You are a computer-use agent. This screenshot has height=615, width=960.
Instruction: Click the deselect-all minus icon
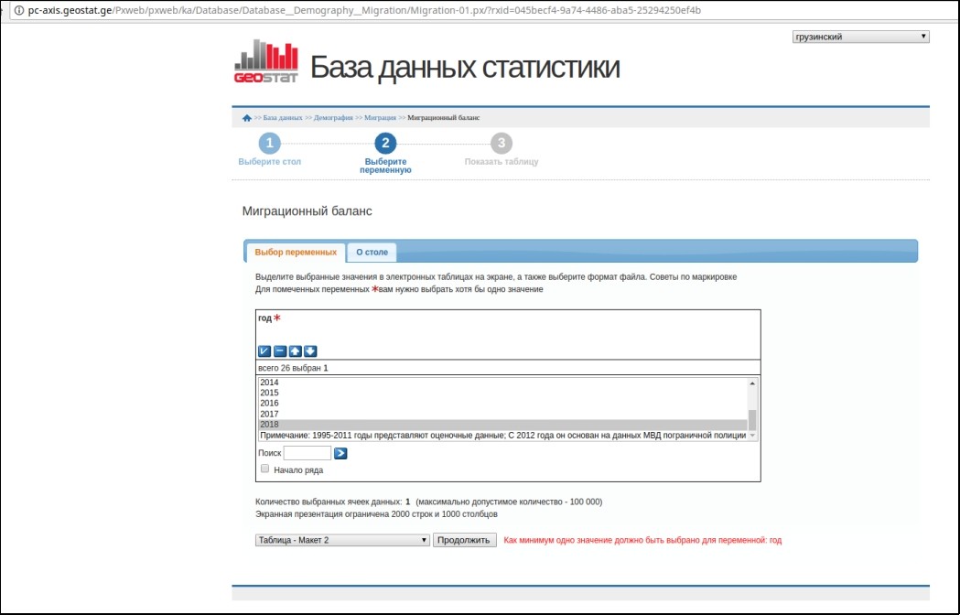[280, 351]
